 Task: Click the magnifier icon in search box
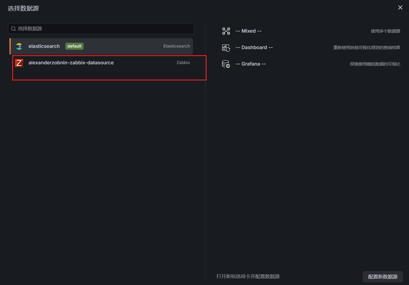pos(13,29)
